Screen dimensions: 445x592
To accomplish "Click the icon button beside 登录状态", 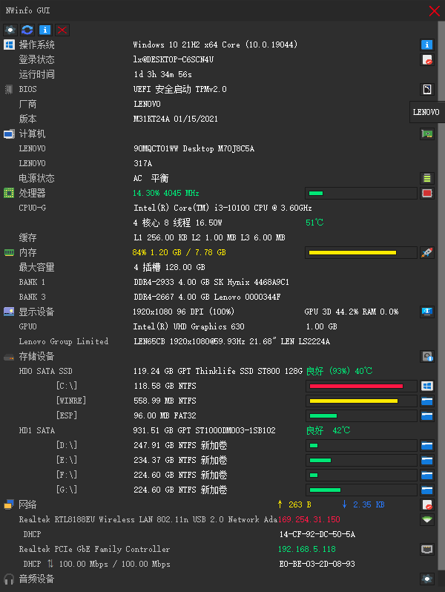I will click(427, 59).
